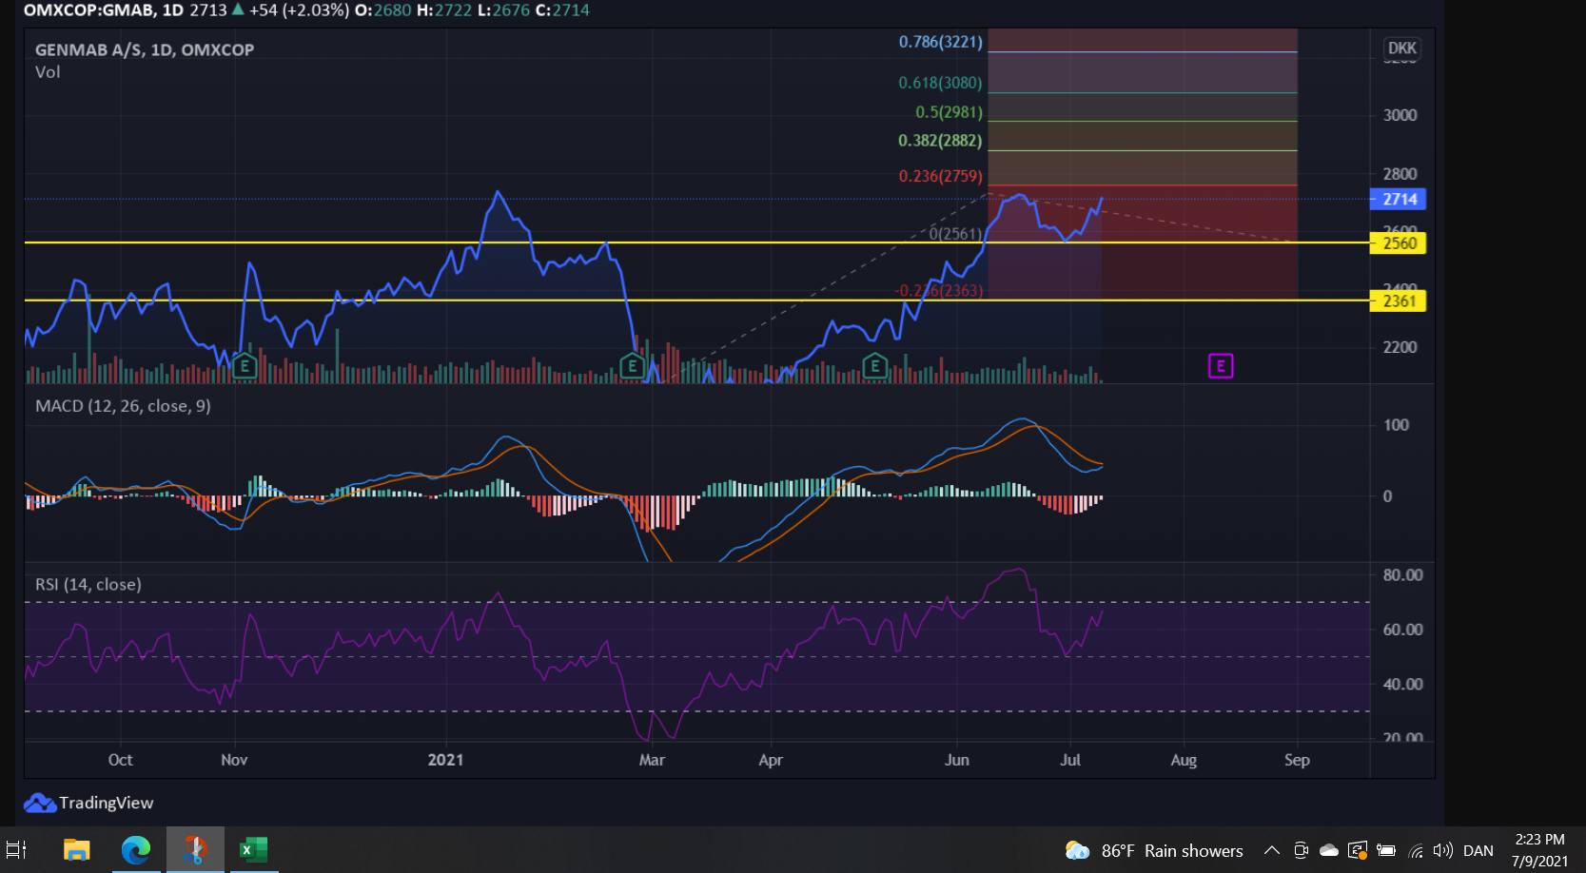This screenshot has height=873, width=1586.
Task: Click the Aug label on the time axis
Action: [1184, 760]
